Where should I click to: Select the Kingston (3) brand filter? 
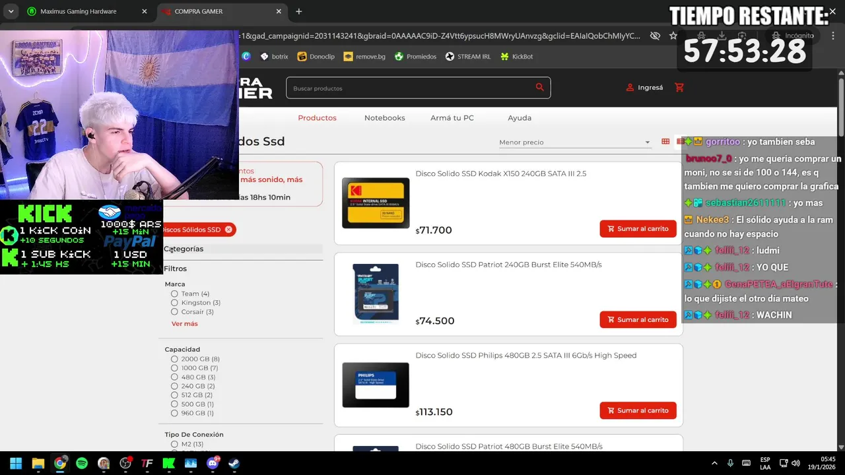[174, 303]
